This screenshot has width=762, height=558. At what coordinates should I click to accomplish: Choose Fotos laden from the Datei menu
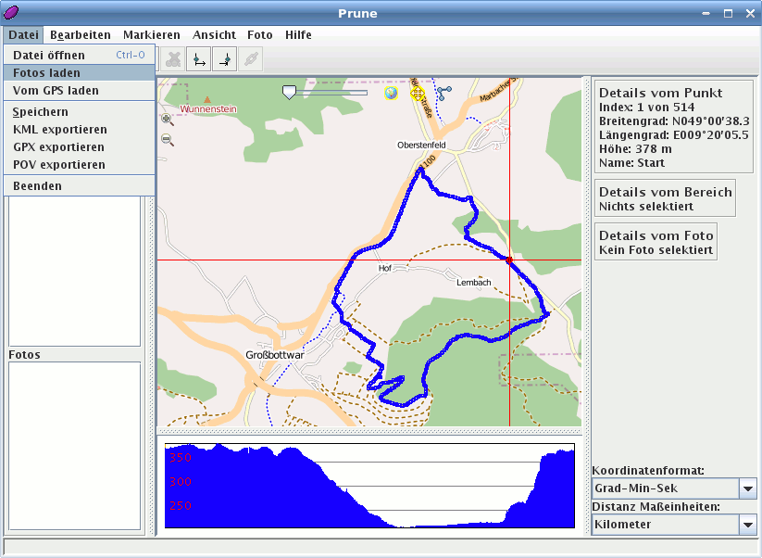coord(46,73)
